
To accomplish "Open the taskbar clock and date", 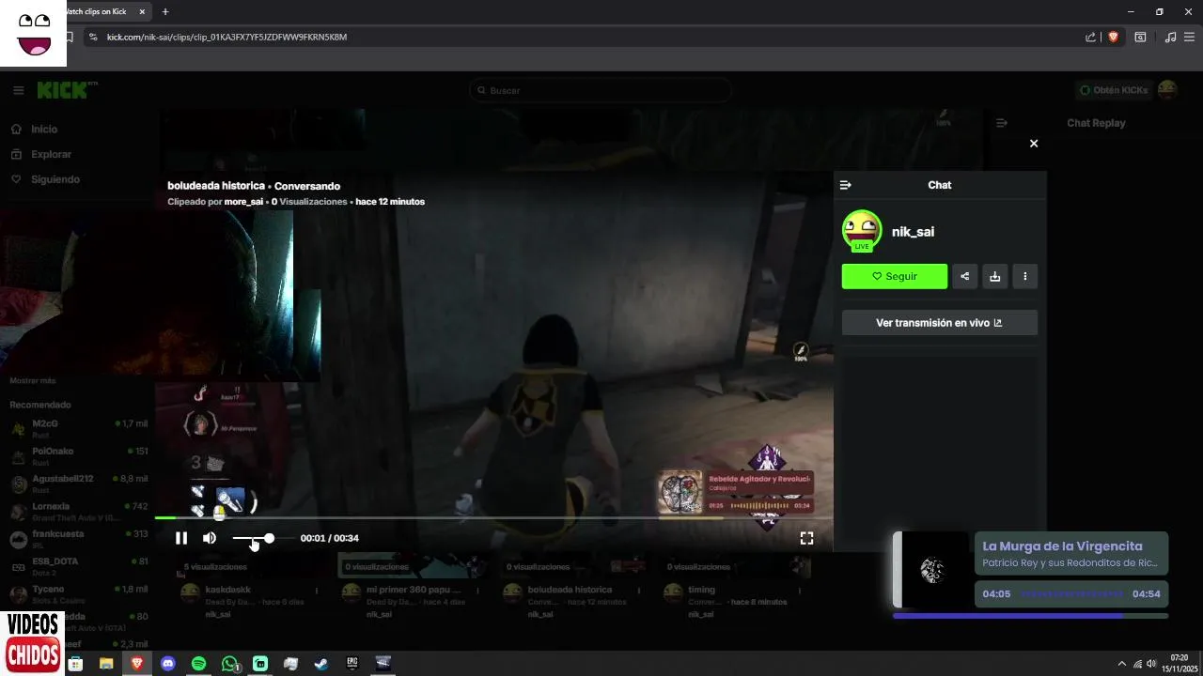I will (x=1179, y=663).
